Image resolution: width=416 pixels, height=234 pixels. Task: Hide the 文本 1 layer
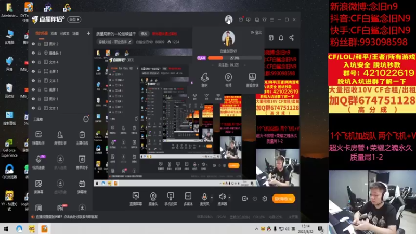click(x=33, y=108)
